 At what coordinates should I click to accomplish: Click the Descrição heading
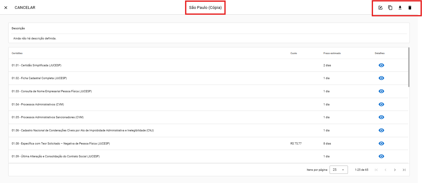click(18, 28)
